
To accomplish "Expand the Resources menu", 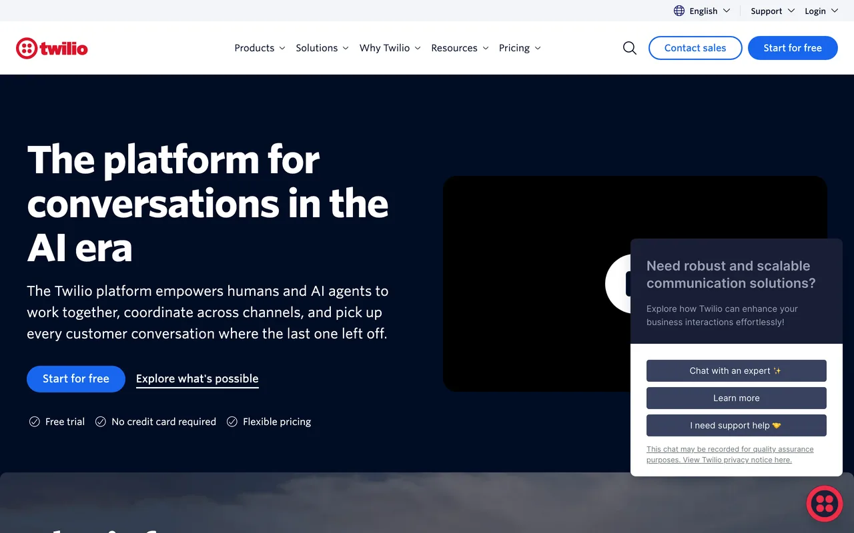I will [460, 48].
